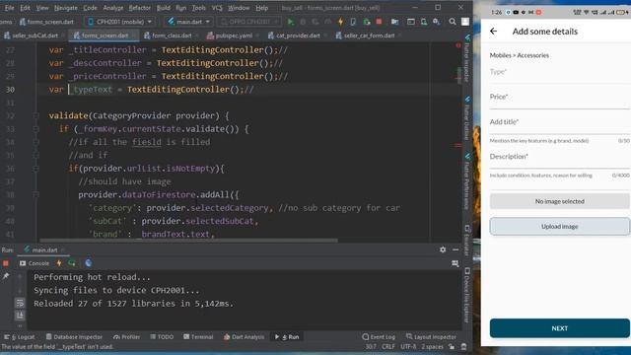Click the red error indicator in editor corner
Screen dimensions: 631x355
click(x=457, y=46)
